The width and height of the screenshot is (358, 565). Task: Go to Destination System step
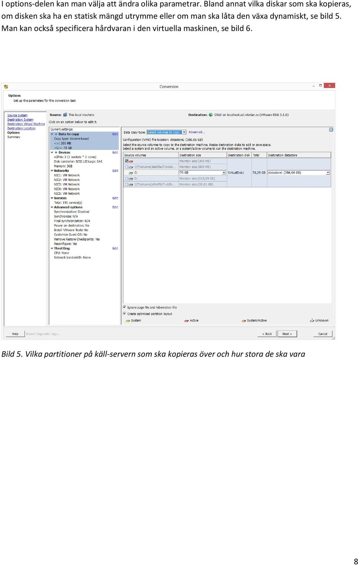point(21,120)
